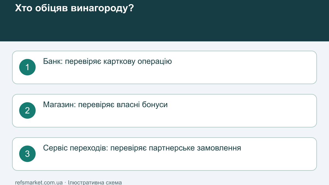Image resolution: width=329 pixels, height=185 pixels.
Task: Click the phrase 'партнерське замовлення'
Action: (x=195, y=148)
